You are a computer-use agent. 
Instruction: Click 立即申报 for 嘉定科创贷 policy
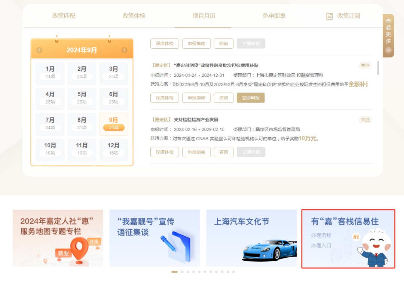pos(251,98)
